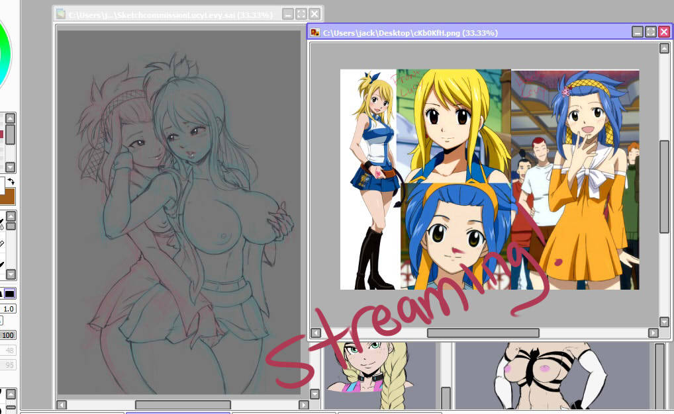Minimize the .sai sketch window
Image resolution: width=674 pixels, height=414 pixels.
point(288,14)
